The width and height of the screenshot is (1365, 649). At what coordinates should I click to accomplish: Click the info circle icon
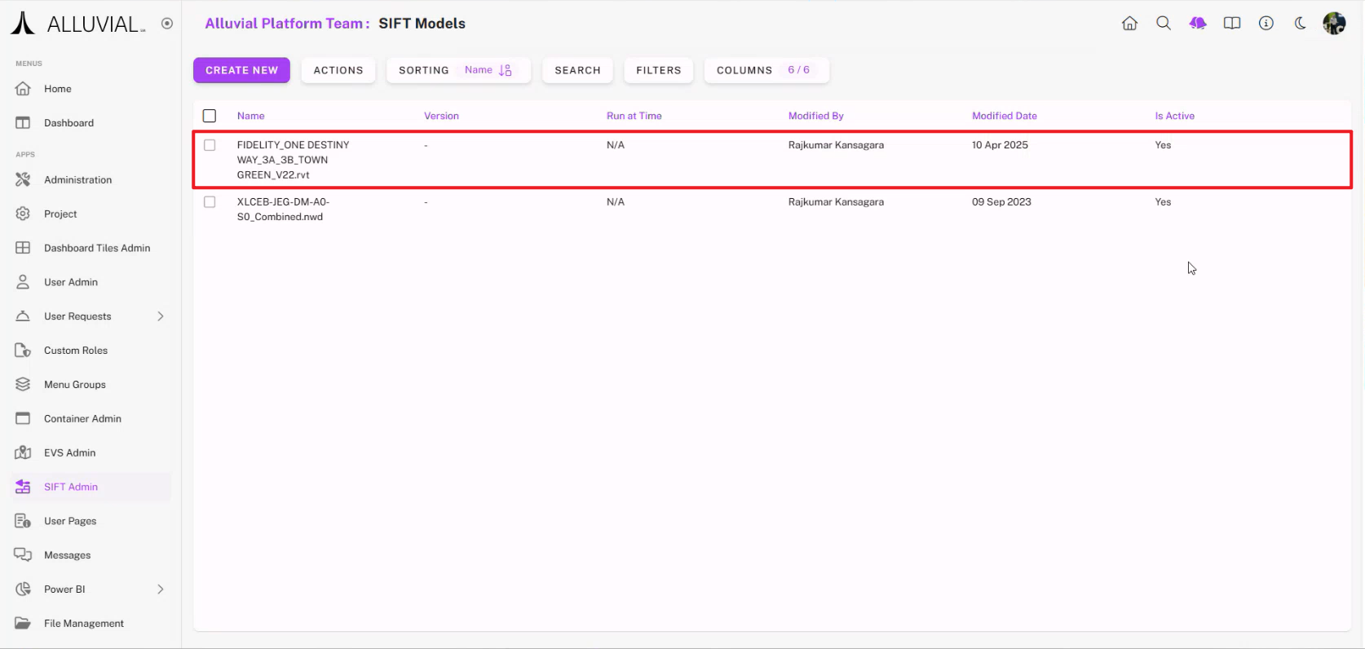click(x=1266, y=24)
